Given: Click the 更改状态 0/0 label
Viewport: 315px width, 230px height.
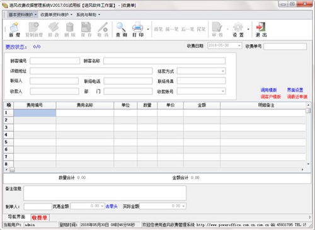Looking at the screenshot, I should pyautogui.click(x=23, y=47).
